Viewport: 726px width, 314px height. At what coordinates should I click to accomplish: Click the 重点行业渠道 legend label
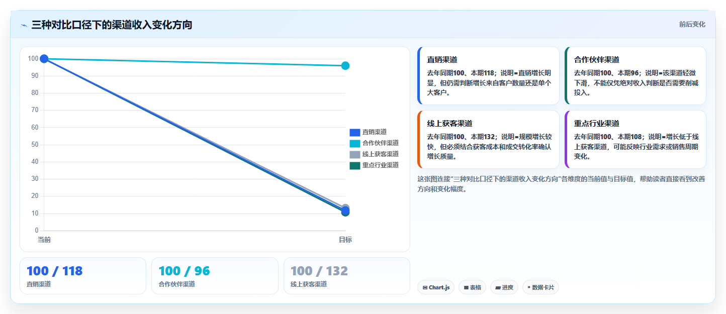(381, 165)
